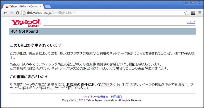Click the 404 Not Found heading
The image size is (204, 108).
click(x=24, y=31)
